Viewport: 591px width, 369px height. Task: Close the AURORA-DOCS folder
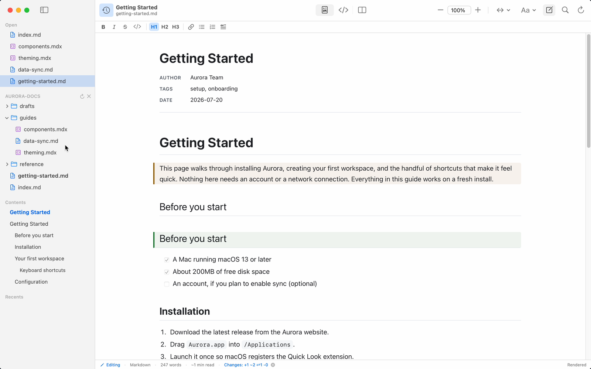[89, 96]
